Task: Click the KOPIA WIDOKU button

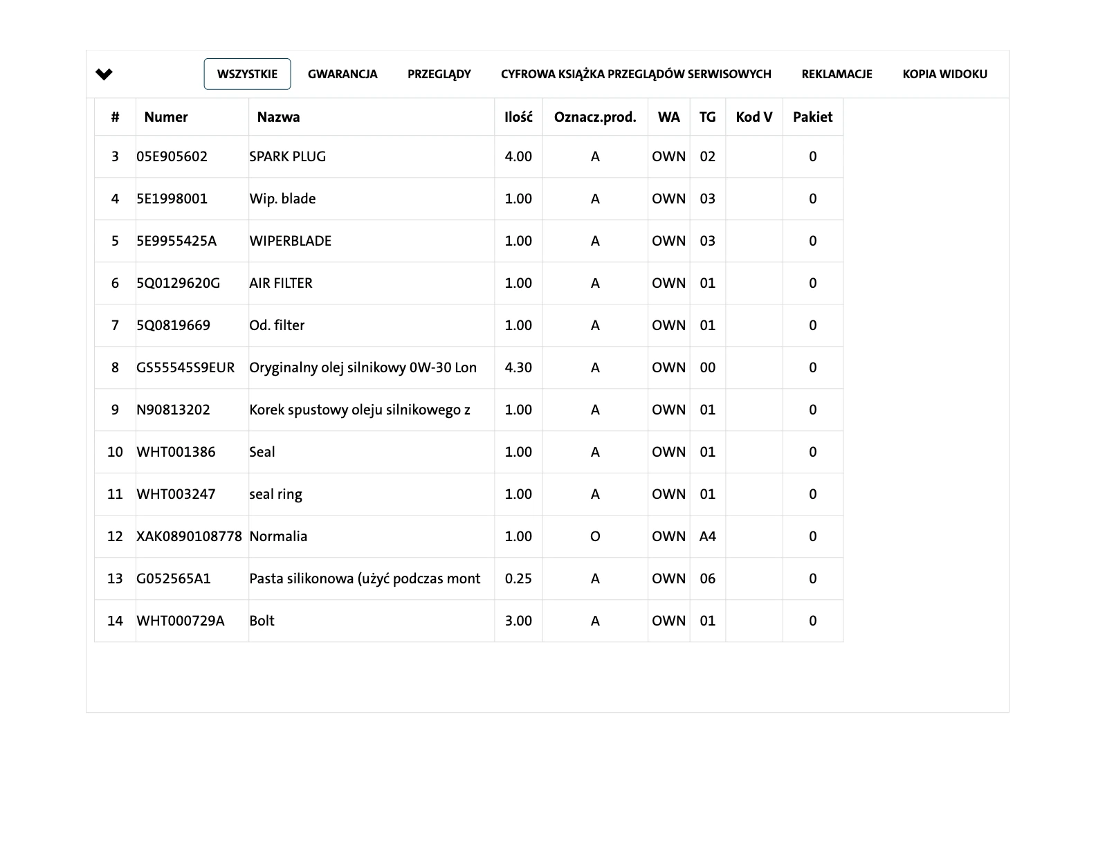Action: pyautogui.click(x=944, y=74)
